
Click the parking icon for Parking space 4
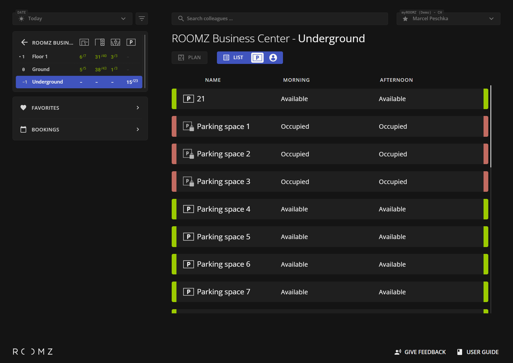188,209
